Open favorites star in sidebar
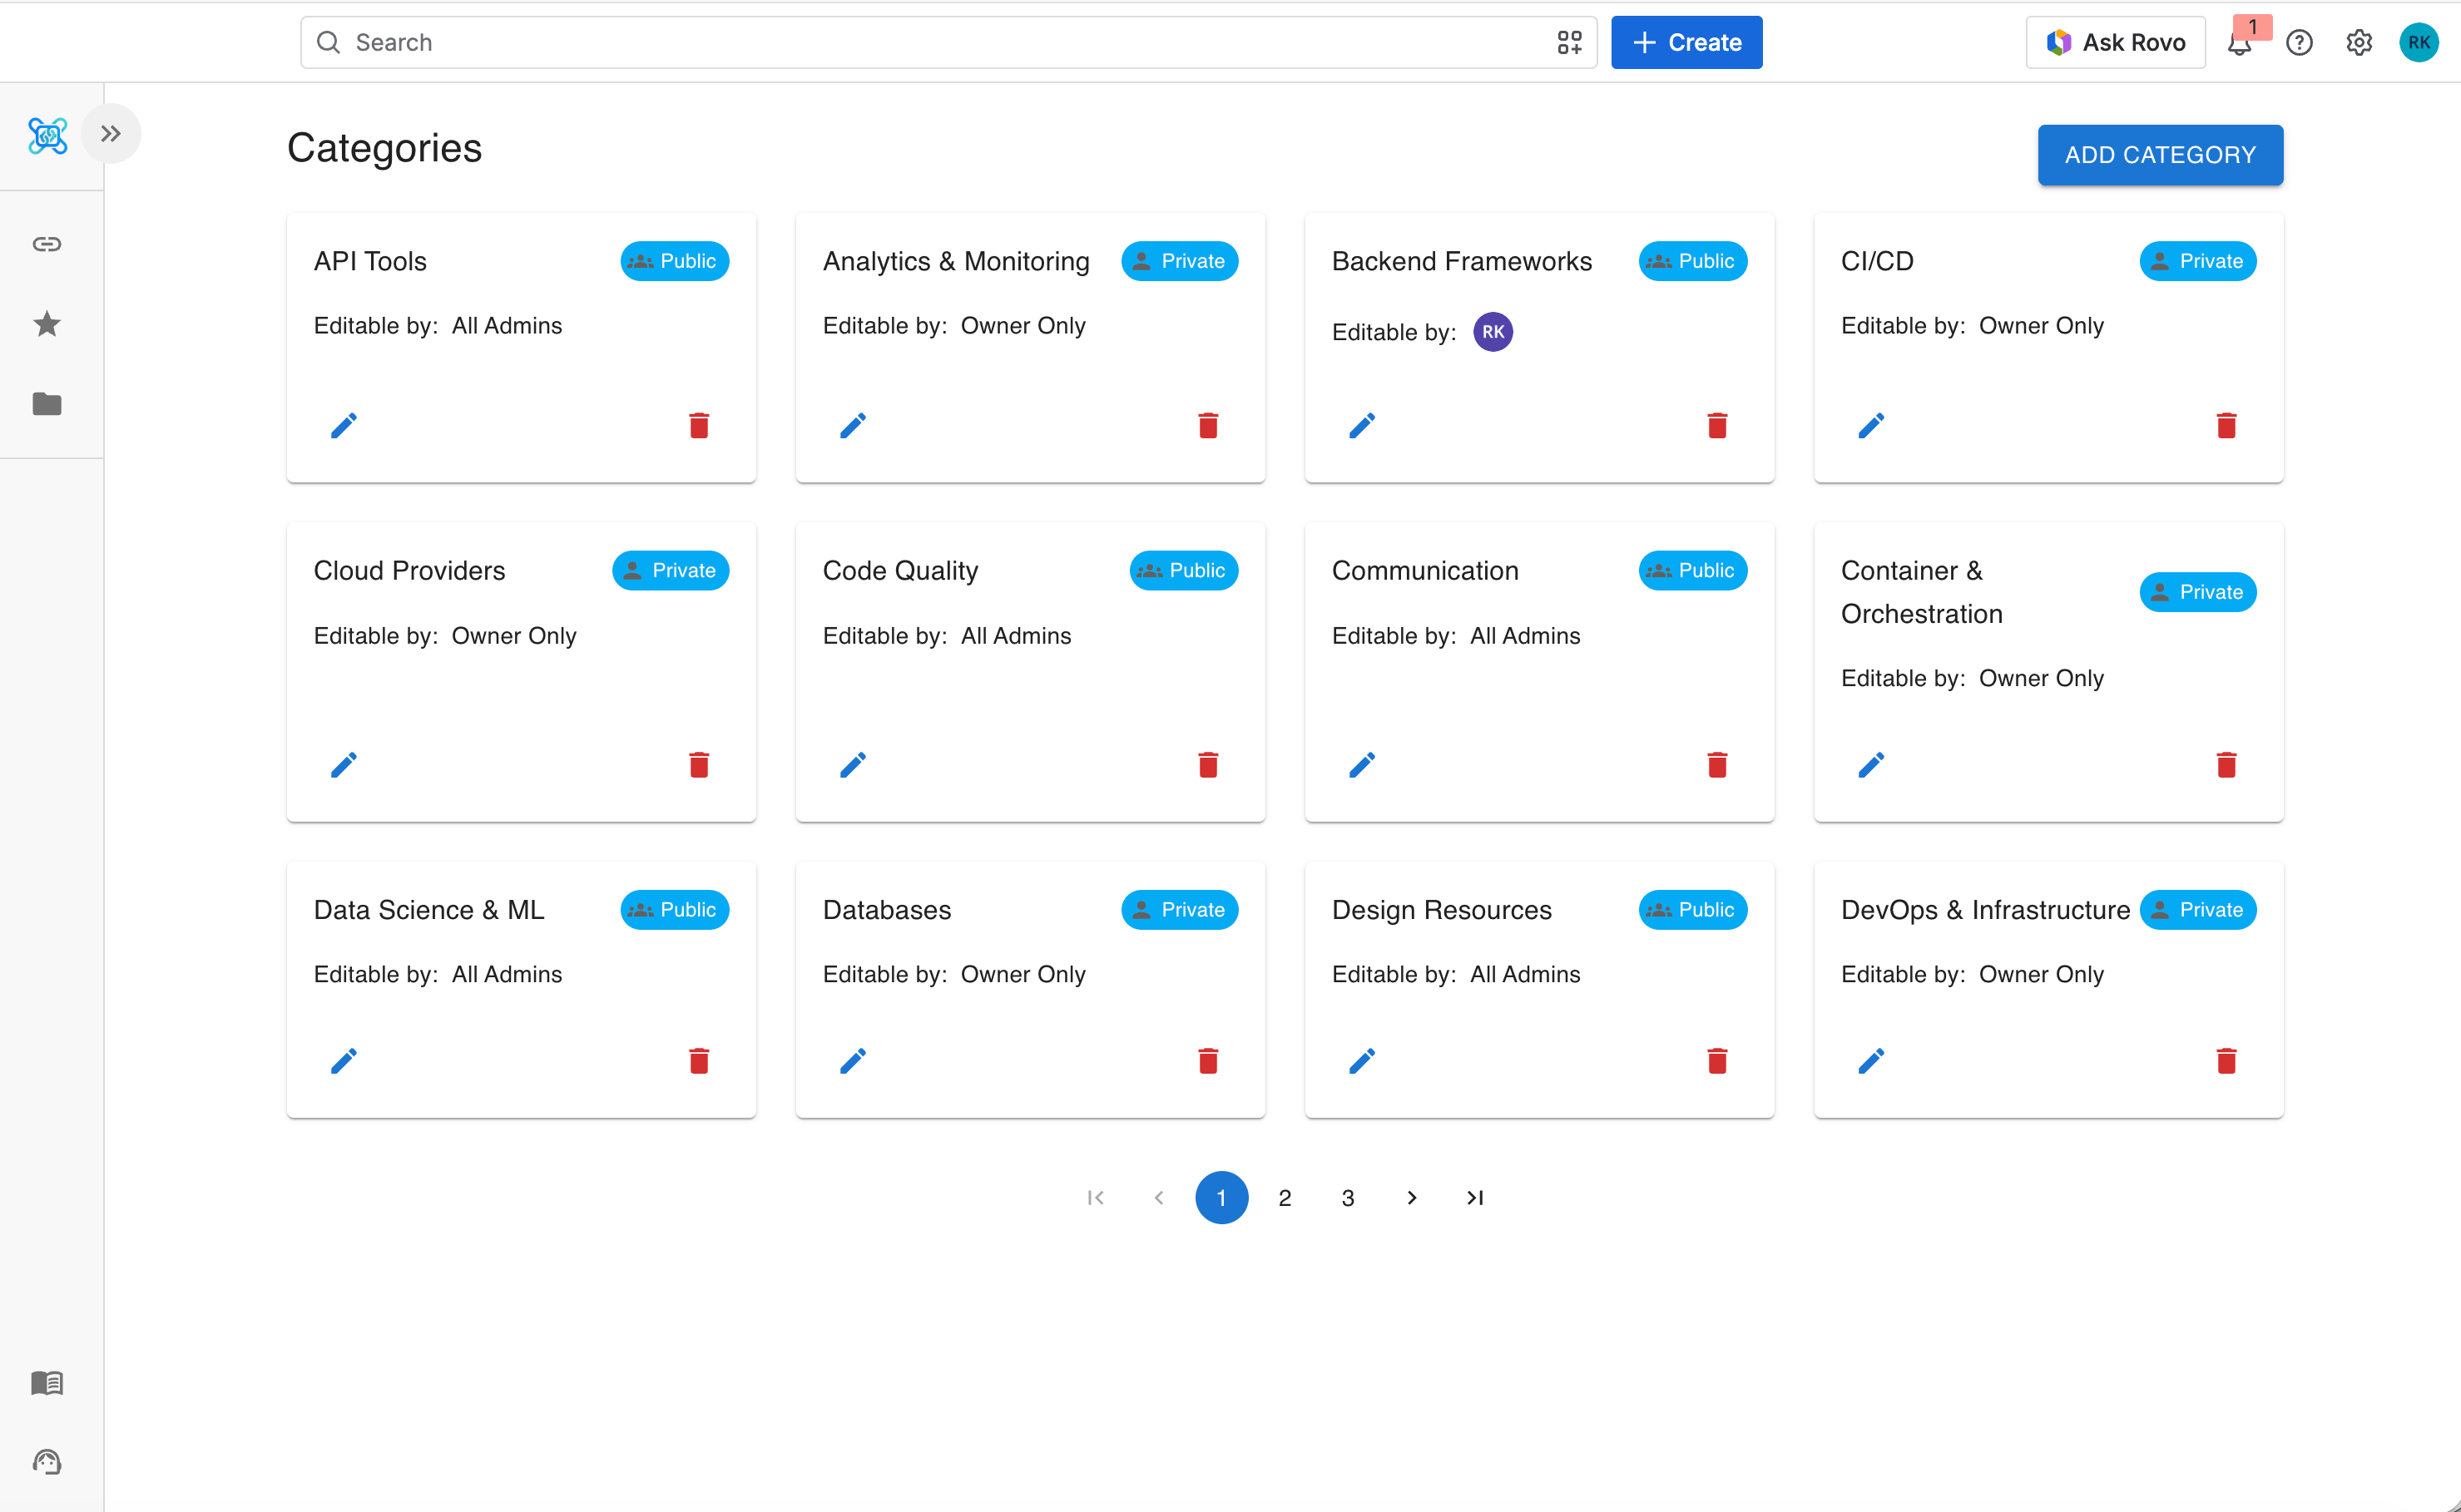 (47, 324)
